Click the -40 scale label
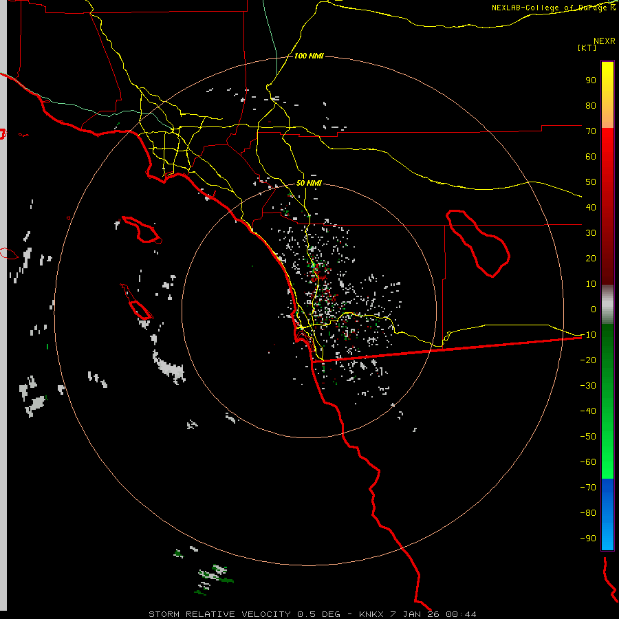 coord(588,411)
